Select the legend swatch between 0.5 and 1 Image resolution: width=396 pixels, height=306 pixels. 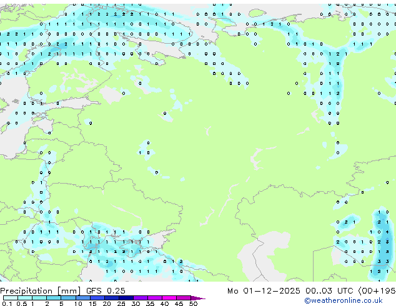tap(25, 298)
